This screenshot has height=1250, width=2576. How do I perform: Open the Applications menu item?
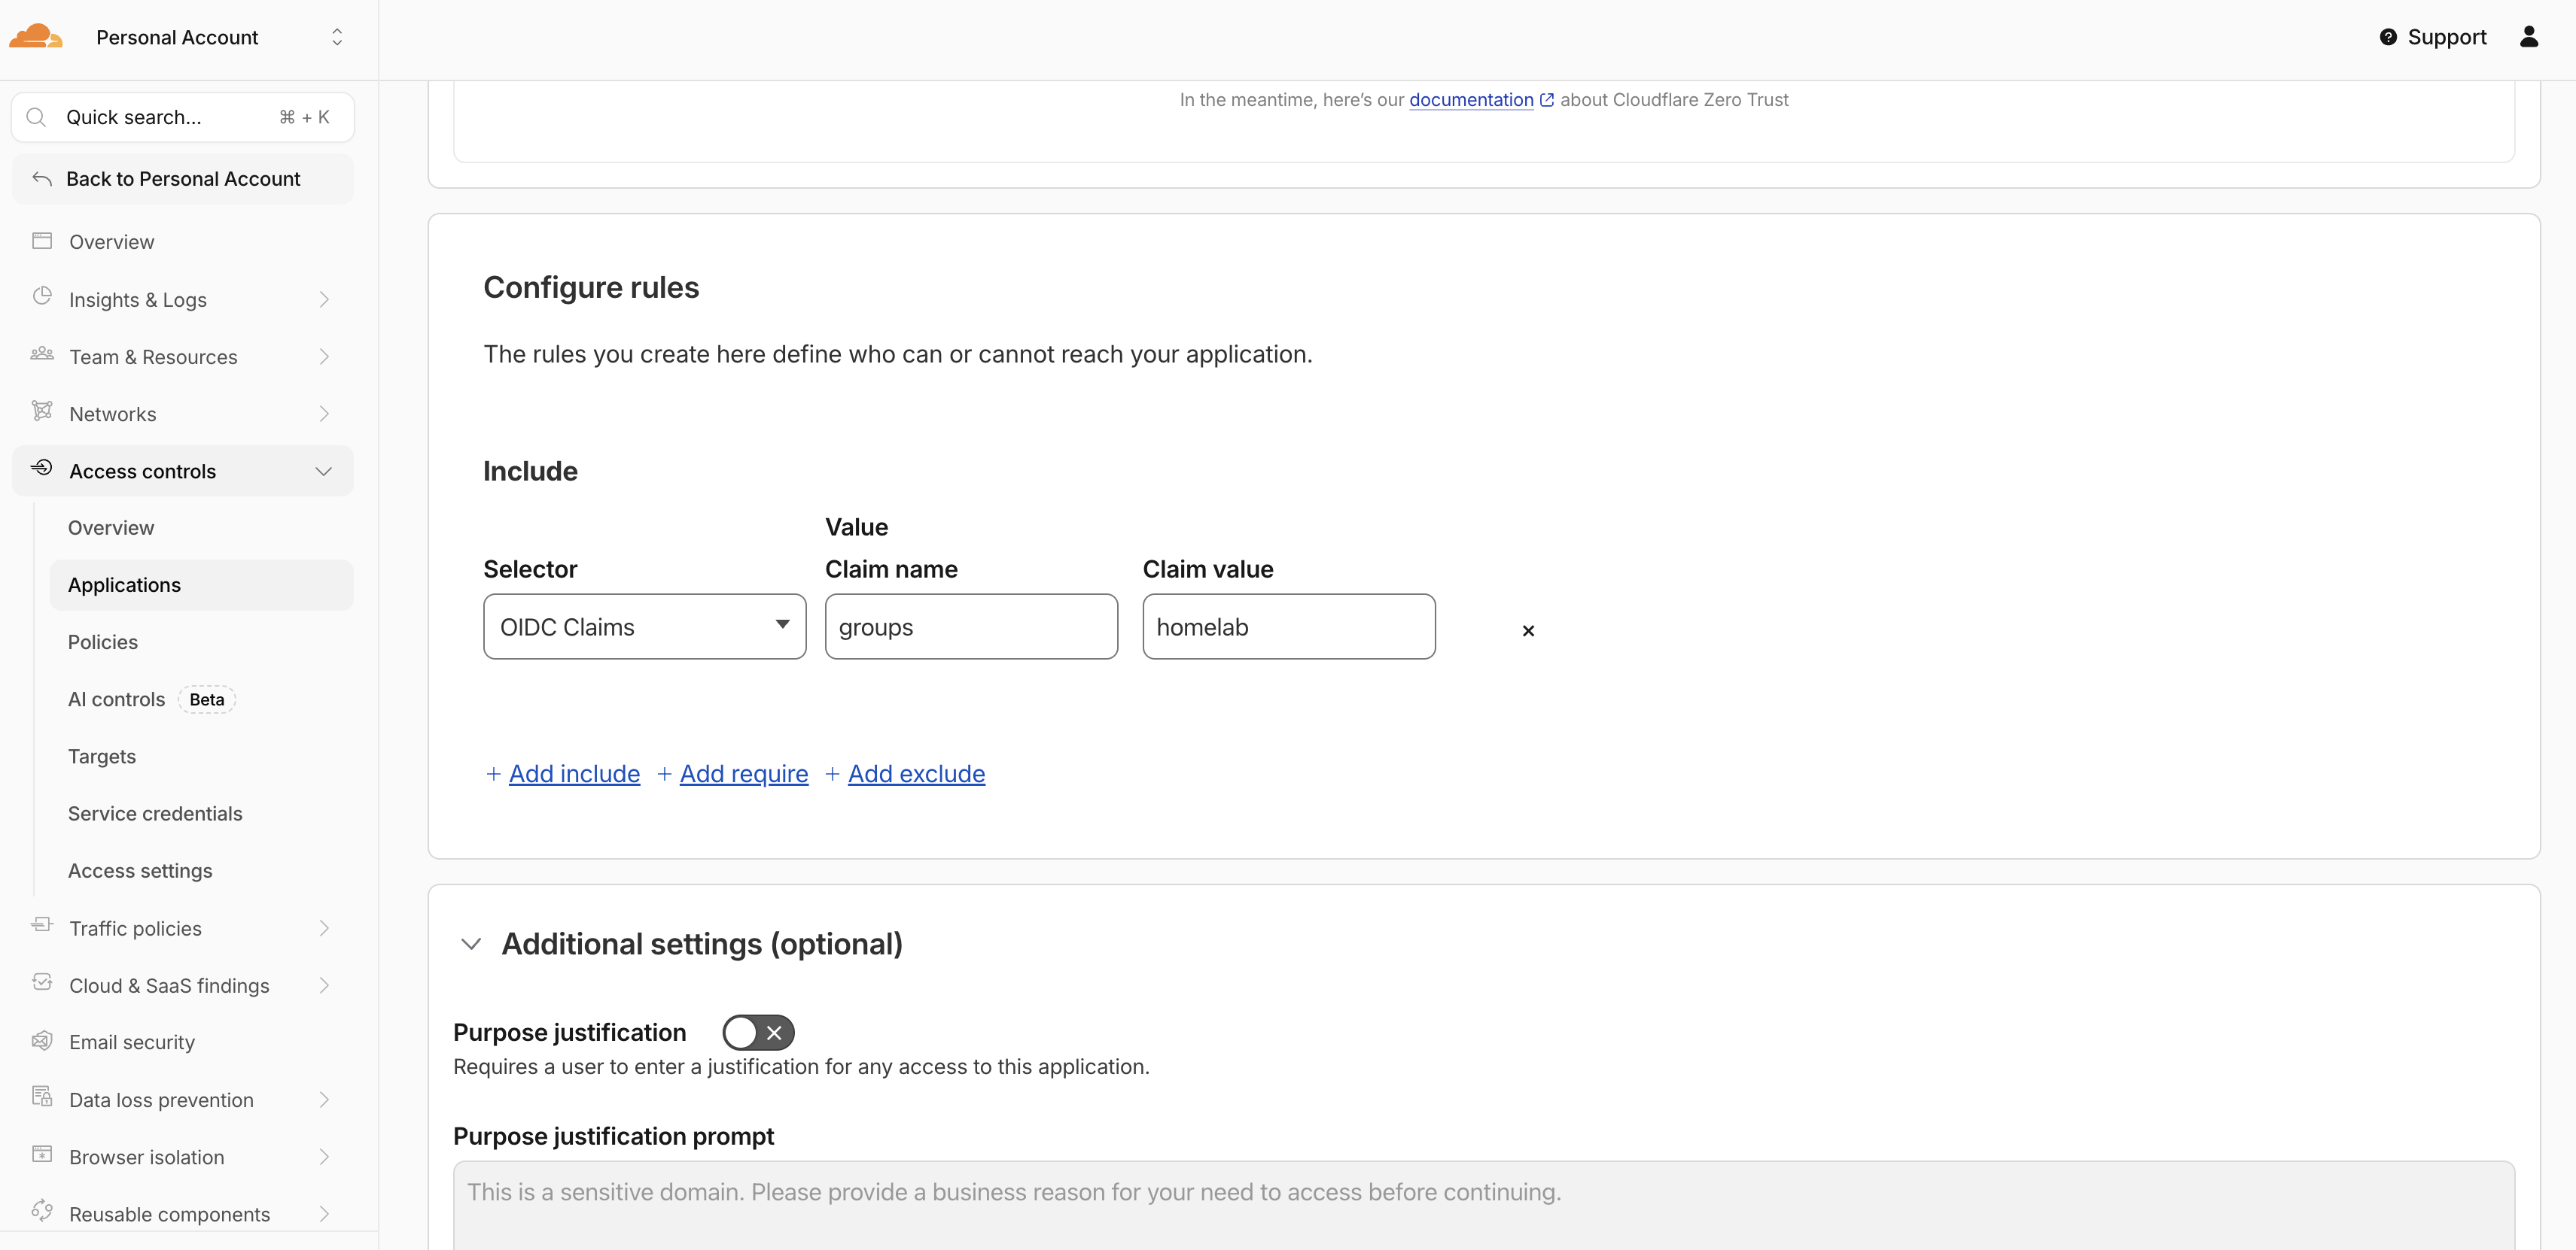201,584
